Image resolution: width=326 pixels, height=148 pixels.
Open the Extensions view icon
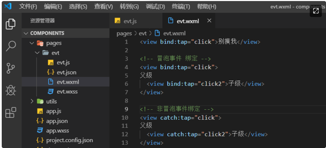click(x=11, y=113)
